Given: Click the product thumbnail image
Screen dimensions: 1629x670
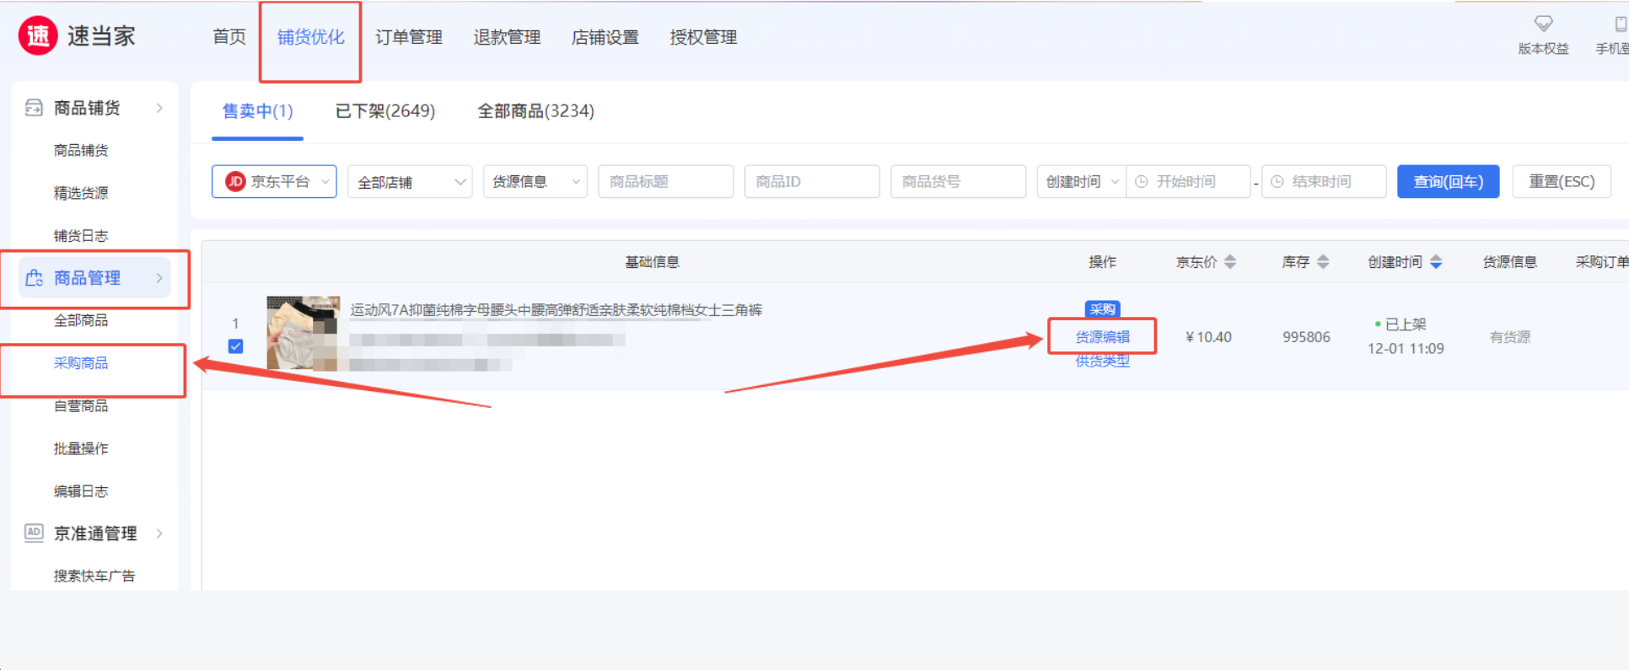Looking at the screenshot, I should tap(303, 334).
